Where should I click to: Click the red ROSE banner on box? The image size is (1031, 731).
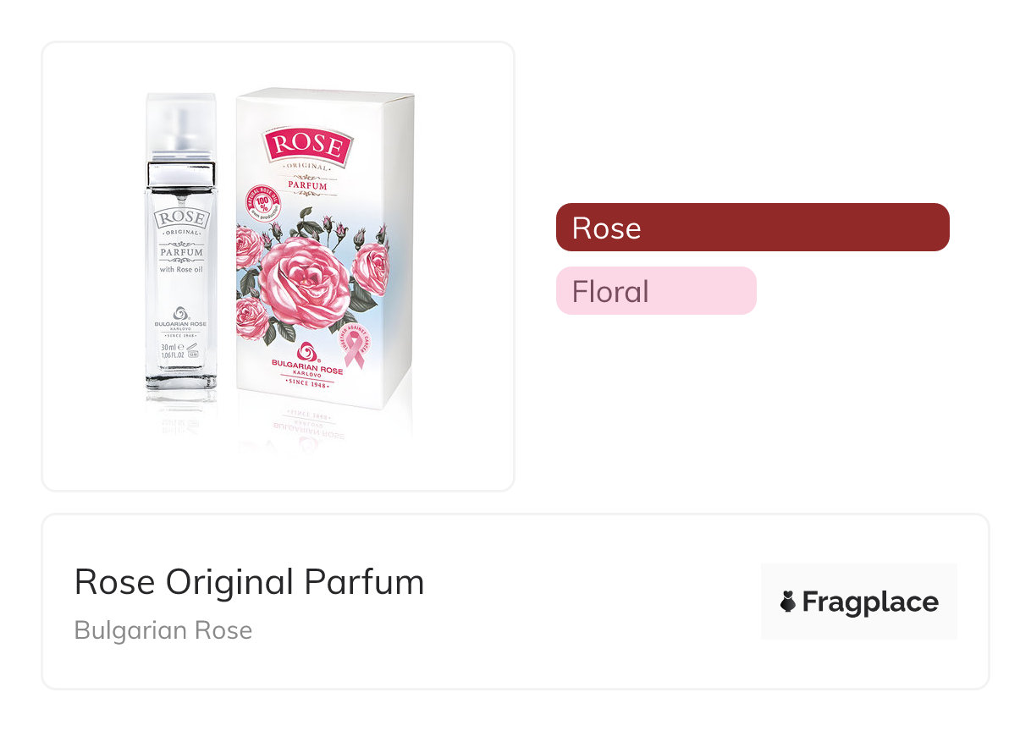point(308,146)
